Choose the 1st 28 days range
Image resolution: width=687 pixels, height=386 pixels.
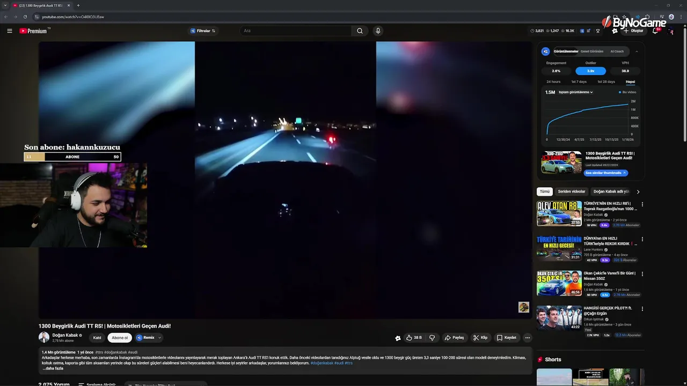pos(606,82)
